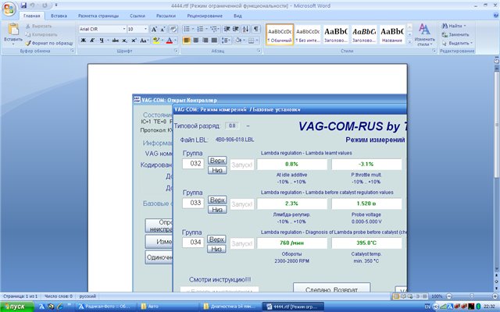Expand the styles gallery with More arrow
500x312 pixels.
409,41
